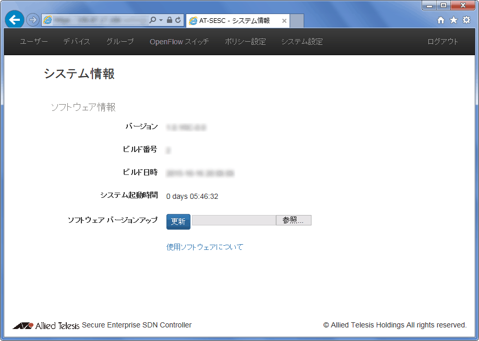Click the 参照... browse button

point(294,220)
